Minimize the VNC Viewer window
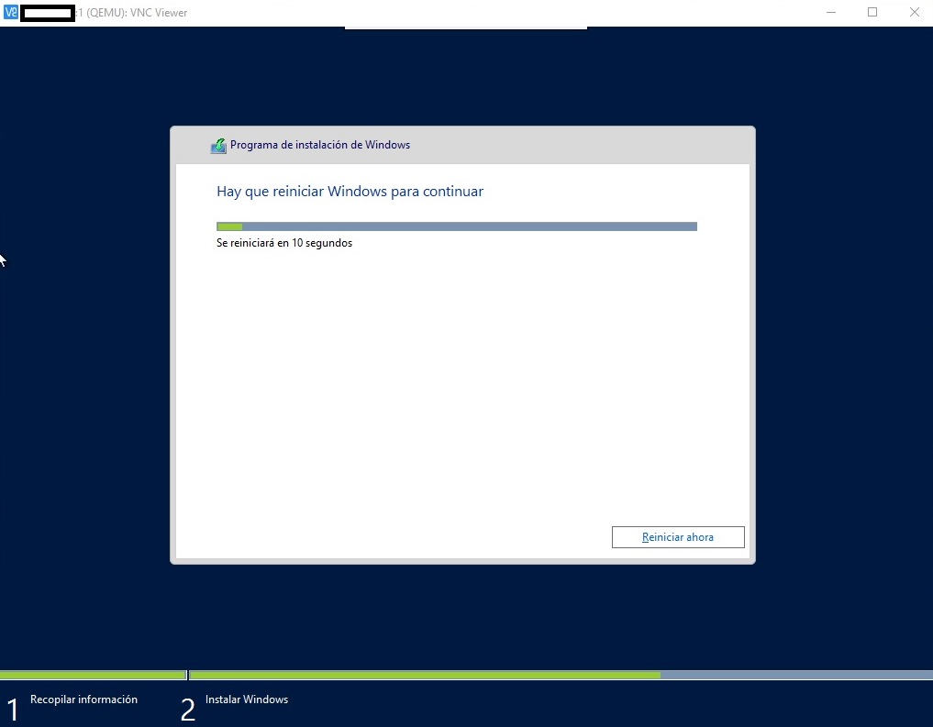Image resolution: width=933 pixels, height=727 pixels. [x=830, y=13]
